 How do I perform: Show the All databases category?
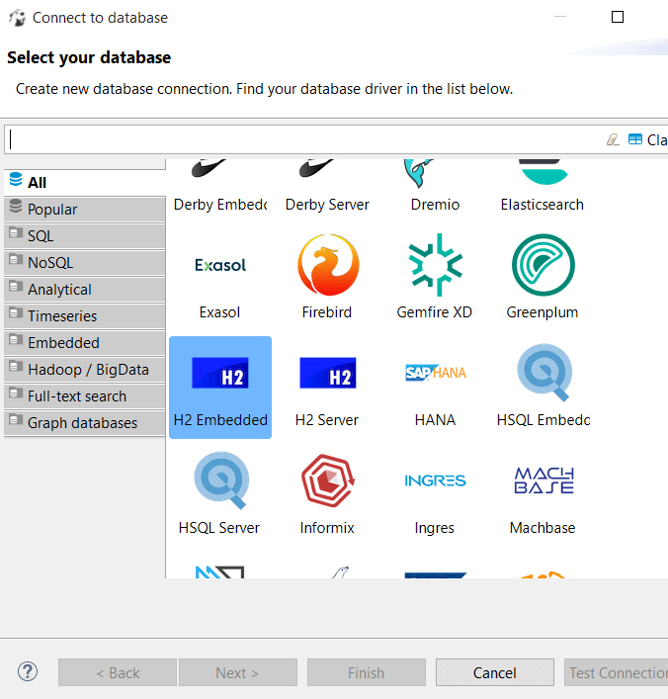[x=85, y=182]
